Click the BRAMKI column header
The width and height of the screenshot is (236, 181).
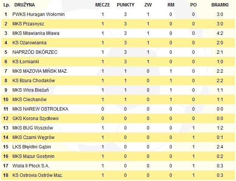(x=220, y=5)
